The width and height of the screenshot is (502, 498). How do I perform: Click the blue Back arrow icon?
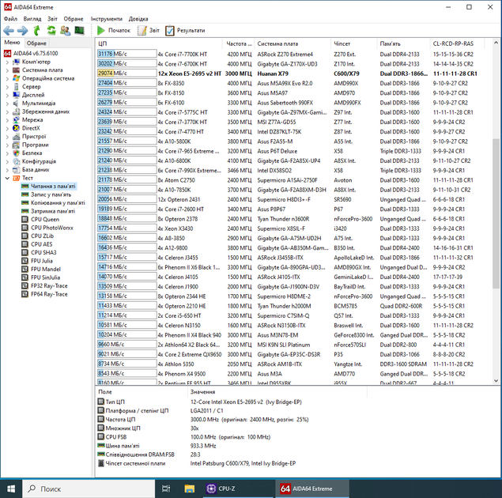coord(9,31)
